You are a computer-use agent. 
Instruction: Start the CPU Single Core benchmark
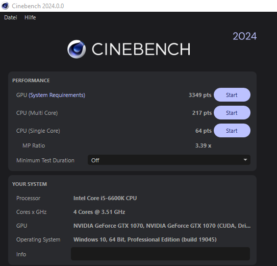point(232,131)
